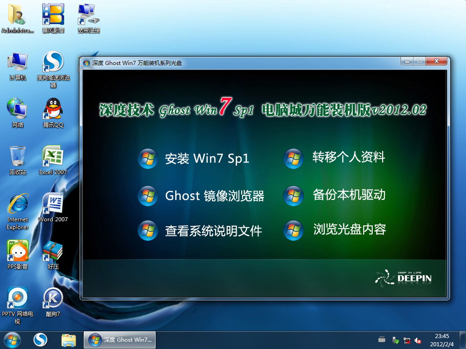Click 深度 Ghost Win7 taskbar button
This screenshot has width=466, height=349.
(x=120, y=340)
